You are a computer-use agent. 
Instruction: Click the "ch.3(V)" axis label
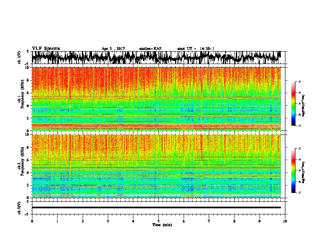click(19, 208)
